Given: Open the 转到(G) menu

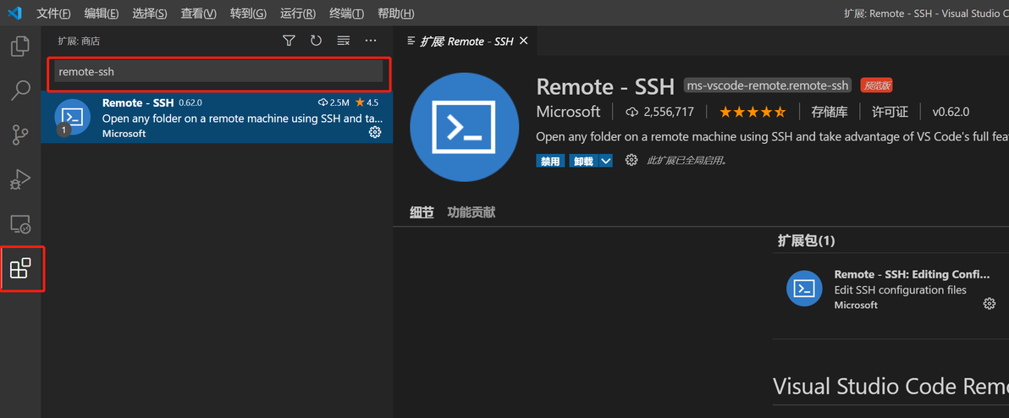Looking at the screenshot, I should (248, 14).
